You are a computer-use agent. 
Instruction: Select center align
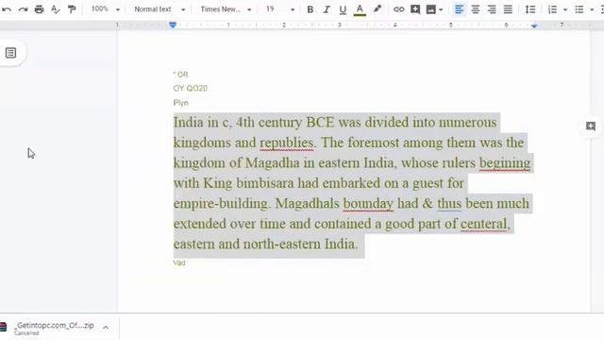475,9
